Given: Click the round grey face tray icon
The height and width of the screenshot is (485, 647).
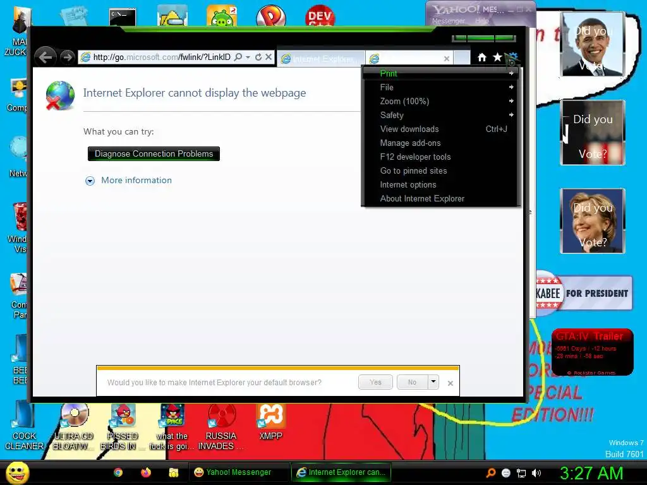Looking at the screenshot, I should 506,473.
